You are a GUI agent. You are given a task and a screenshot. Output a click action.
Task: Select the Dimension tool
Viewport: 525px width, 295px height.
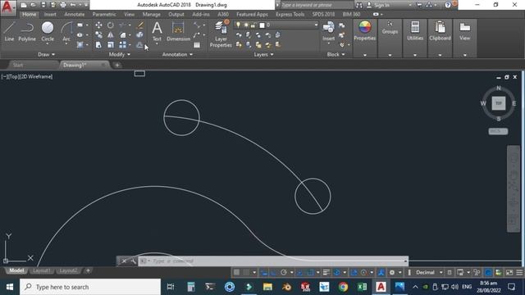pyautogui.click(x=178, y=31)
